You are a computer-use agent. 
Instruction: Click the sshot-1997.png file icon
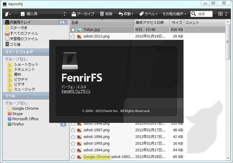(79, 130)
